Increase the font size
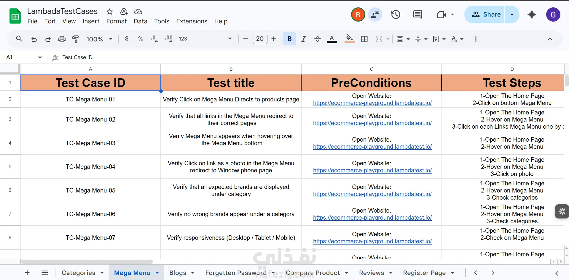 [x=274, y=39]
